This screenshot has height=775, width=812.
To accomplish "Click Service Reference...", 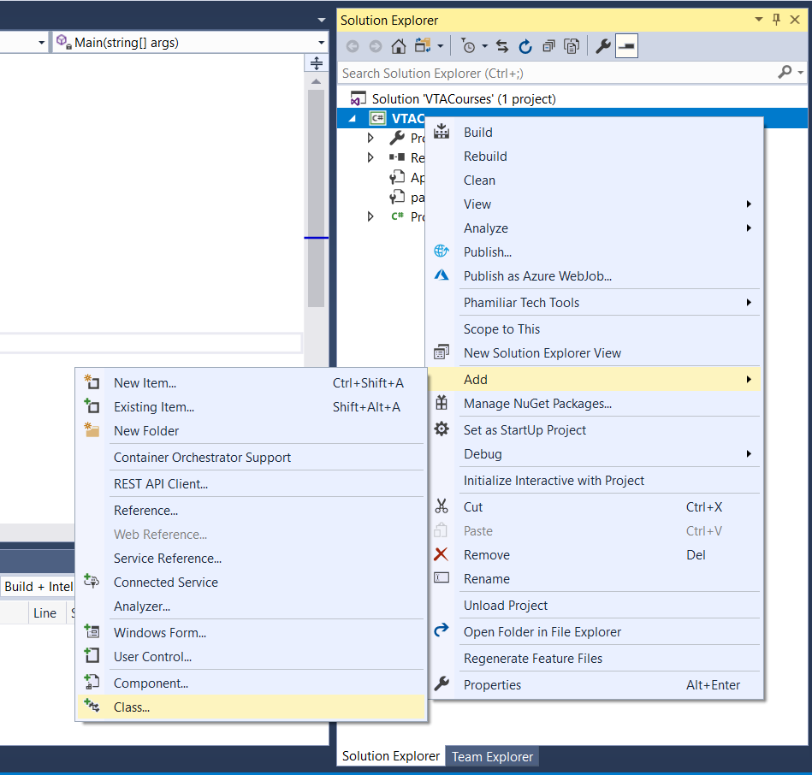I will [x=252, y=559].
